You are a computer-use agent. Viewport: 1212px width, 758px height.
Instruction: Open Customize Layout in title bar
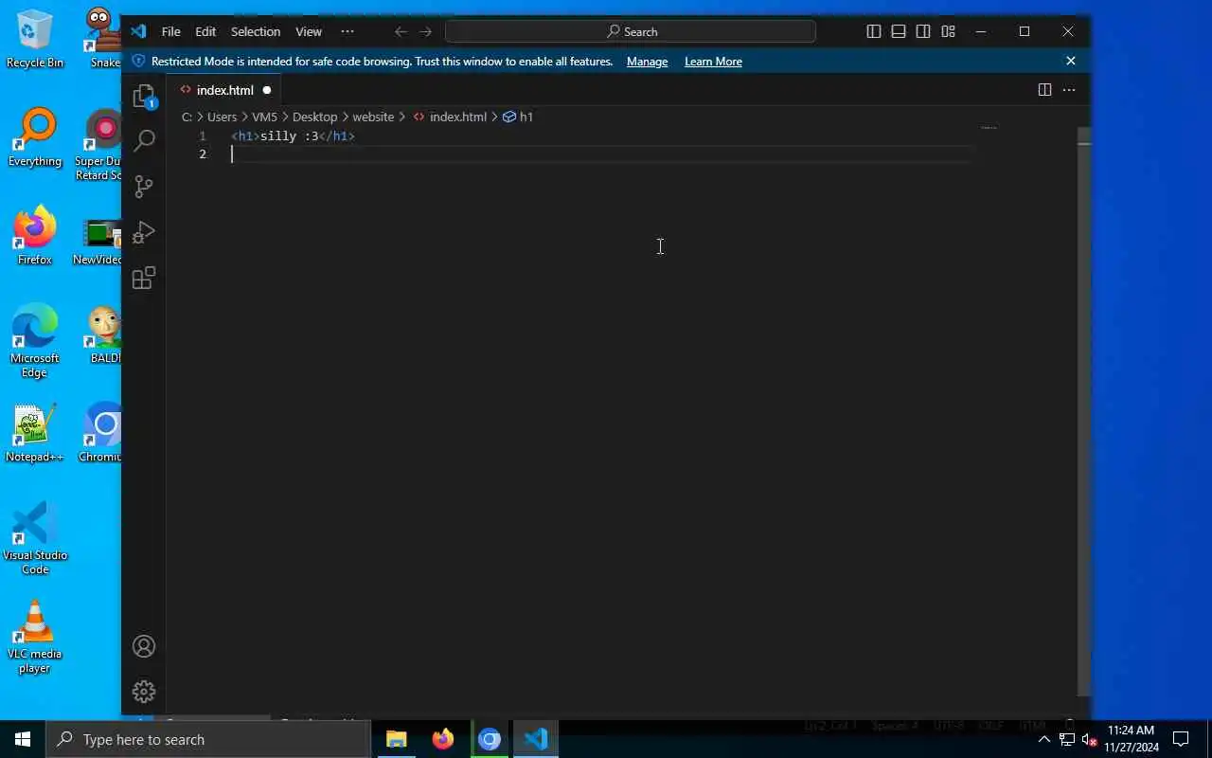948,31
